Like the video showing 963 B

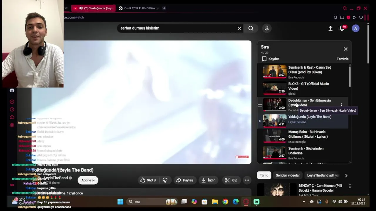click(x=149, y=180)
